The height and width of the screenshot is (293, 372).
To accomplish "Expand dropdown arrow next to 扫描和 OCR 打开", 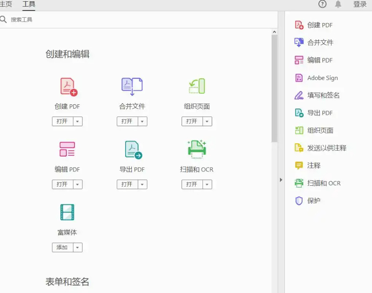I will pyautogui.click(x=207, y=184).
